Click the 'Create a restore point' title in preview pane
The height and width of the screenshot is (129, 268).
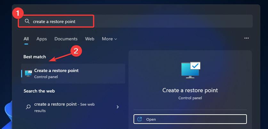pos(190,90)
